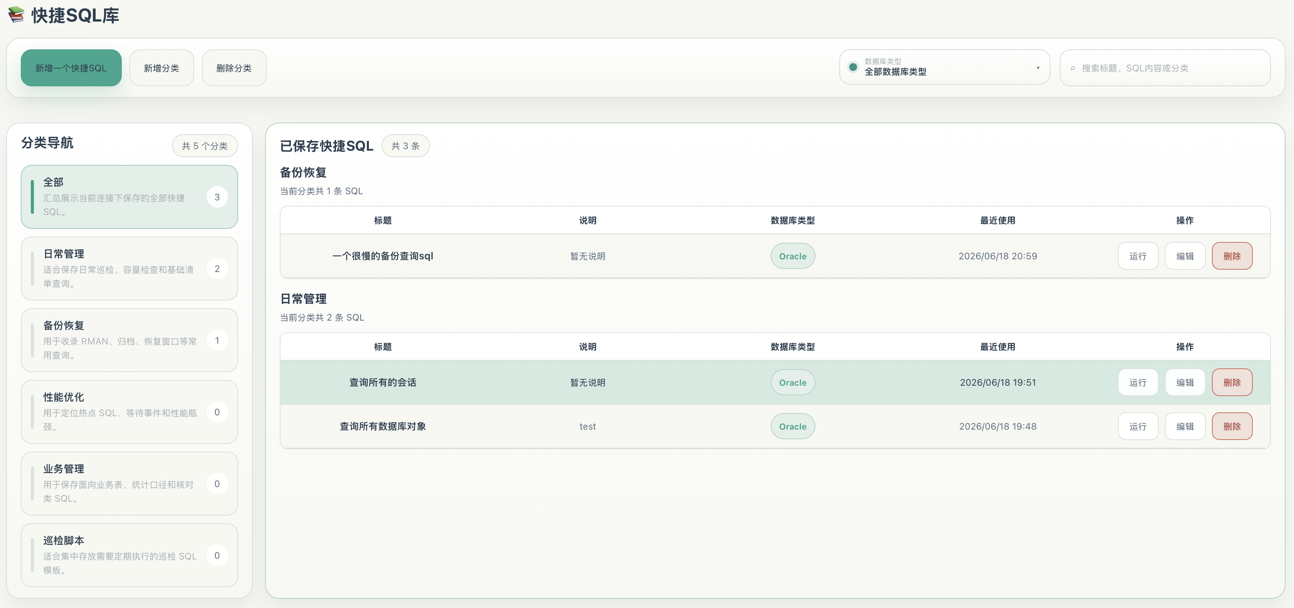
Task: Select the 业务管理 category card
Action: pos(129,484)
